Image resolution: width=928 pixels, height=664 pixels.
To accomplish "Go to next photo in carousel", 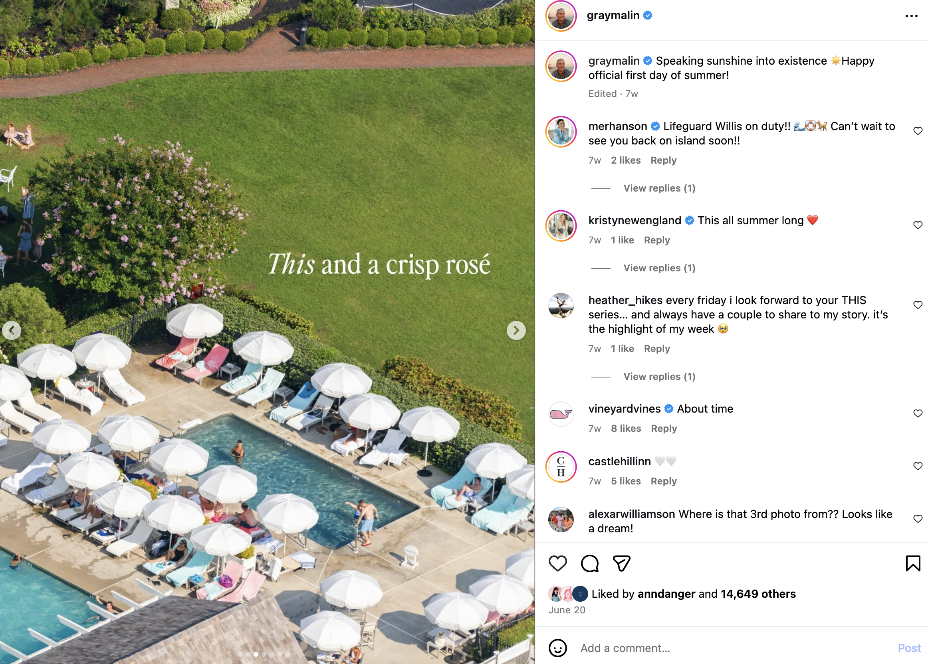I will 516,330.
